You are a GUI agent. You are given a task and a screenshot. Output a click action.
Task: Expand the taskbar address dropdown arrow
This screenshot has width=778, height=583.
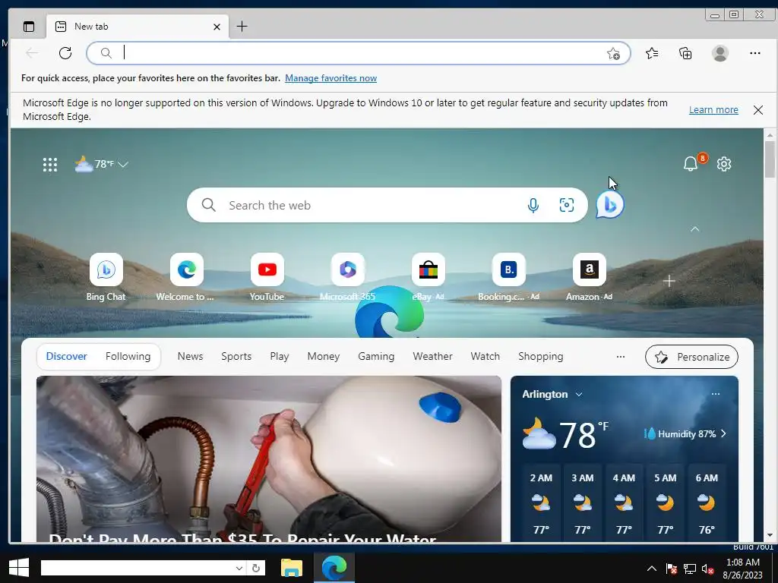pos(239,568)
